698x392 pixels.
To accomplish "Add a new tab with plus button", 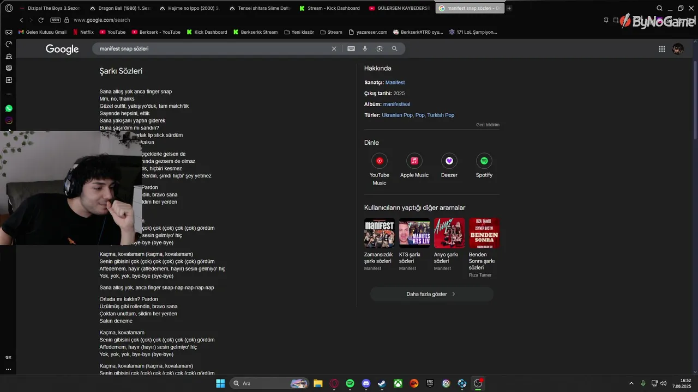I will click(x=509, y=8).
